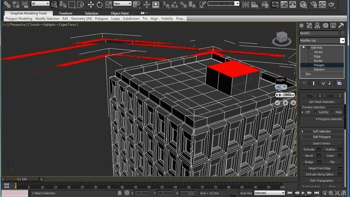
Task: Click the Extrude button in Edit Polygons
Action: (309, 149)
